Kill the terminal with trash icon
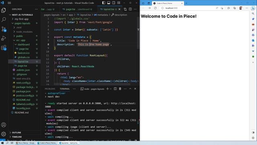Viewport: 257px width, 145px height. click(x=120, y=89)
